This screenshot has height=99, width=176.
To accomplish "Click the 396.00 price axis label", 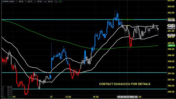I will coord(171,92).
